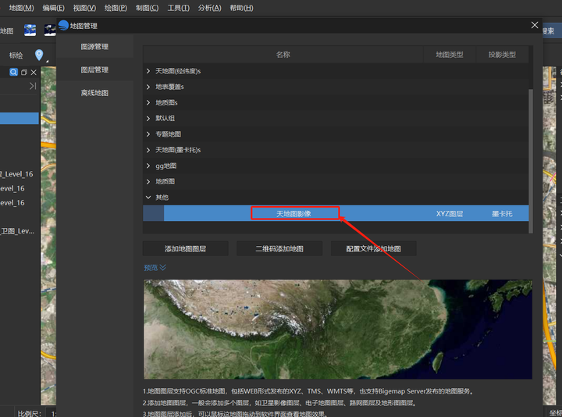Open the 编辑(E) menu

tap(53, 8)
